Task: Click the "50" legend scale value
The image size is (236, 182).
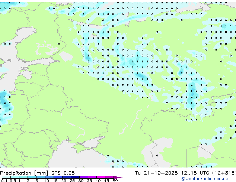Action: (x=115, y=181)
